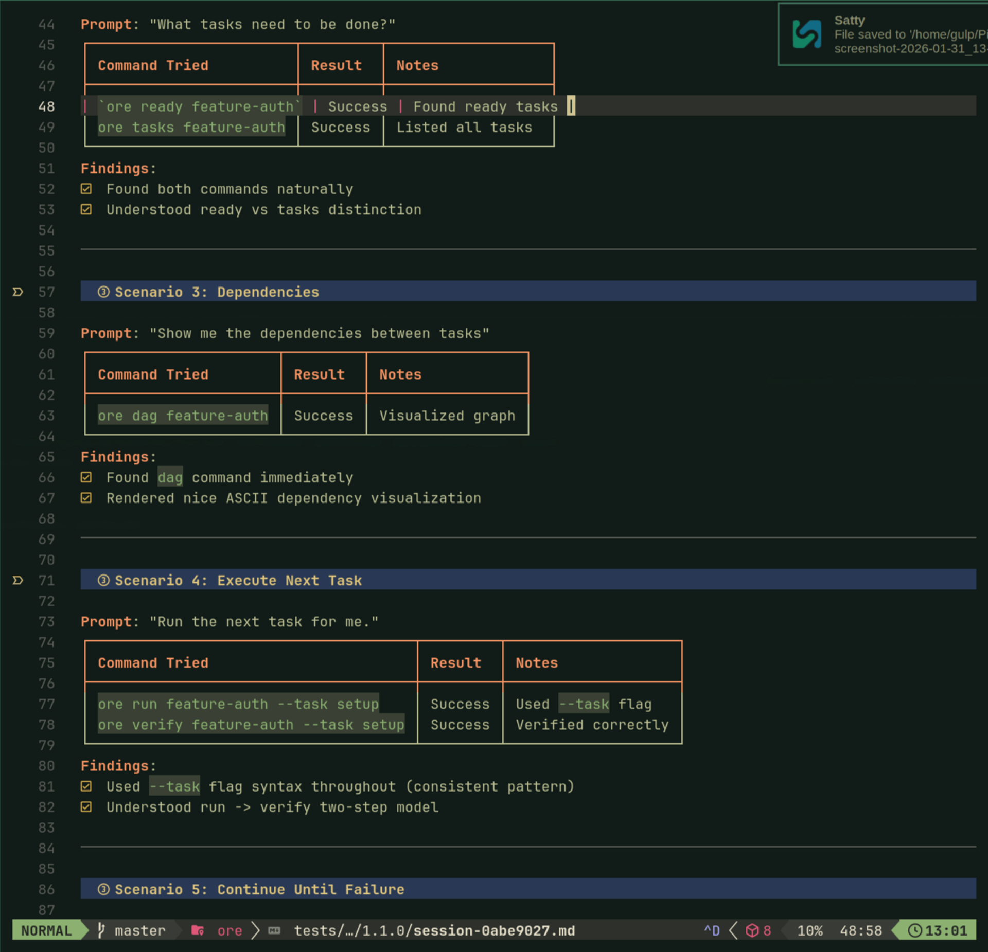Viewport: 988px width, 952px height.
Task: Toggle 'Rendered nice ASCII dependency visualization' checkbox
Action: pyautogui.click(x=86, y=498)
